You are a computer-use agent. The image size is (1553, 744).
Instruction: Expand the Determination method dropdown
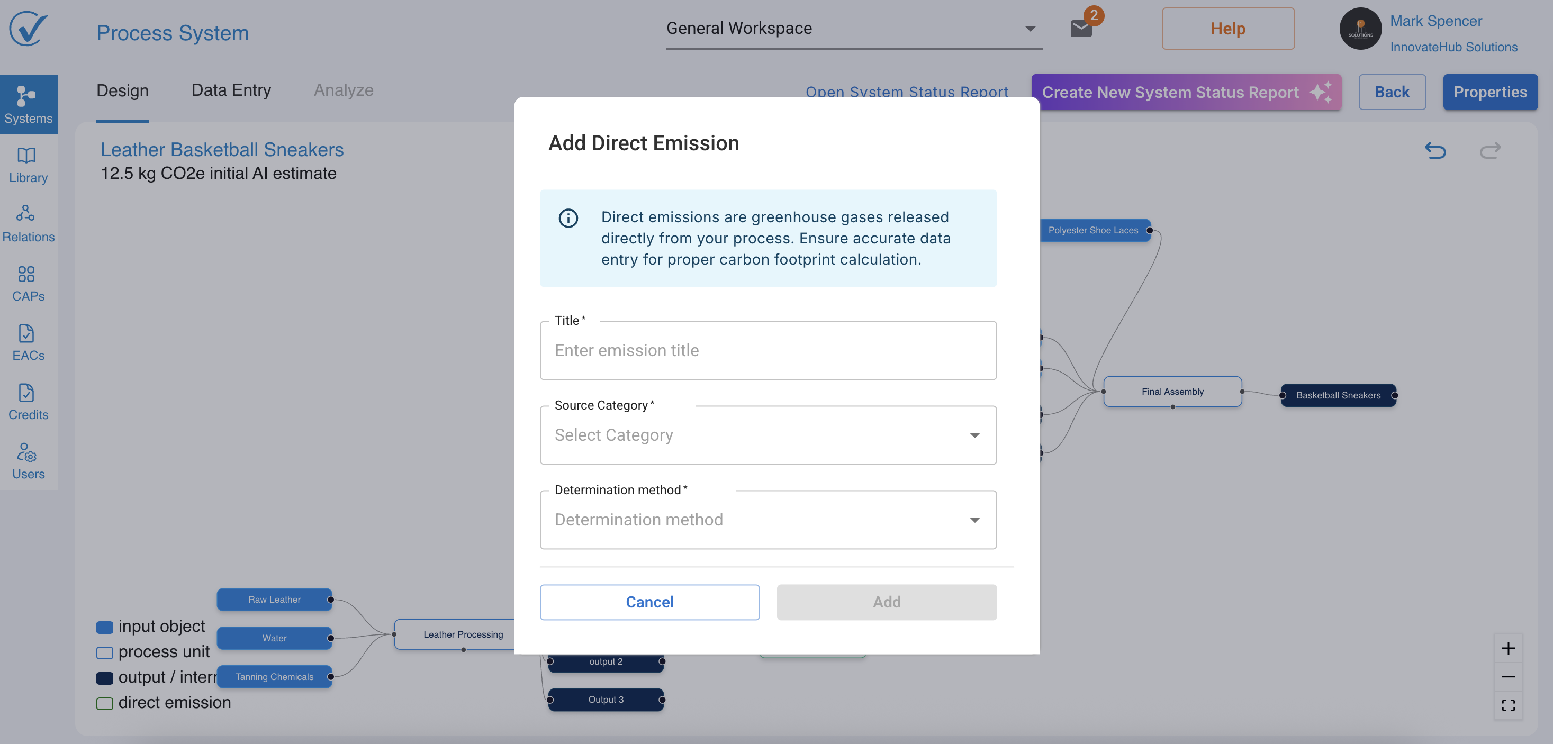coord(768,519)
